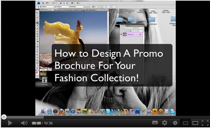Image resolution: width=210 pixels, height=128 pixels.
Task: Open the layer blend mode dropdown
Action: [127, 28]
